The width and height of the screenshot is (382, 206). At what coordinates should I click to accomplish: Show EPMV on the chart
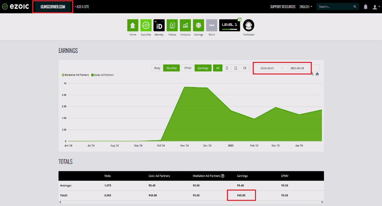click(x=188, y=68)
